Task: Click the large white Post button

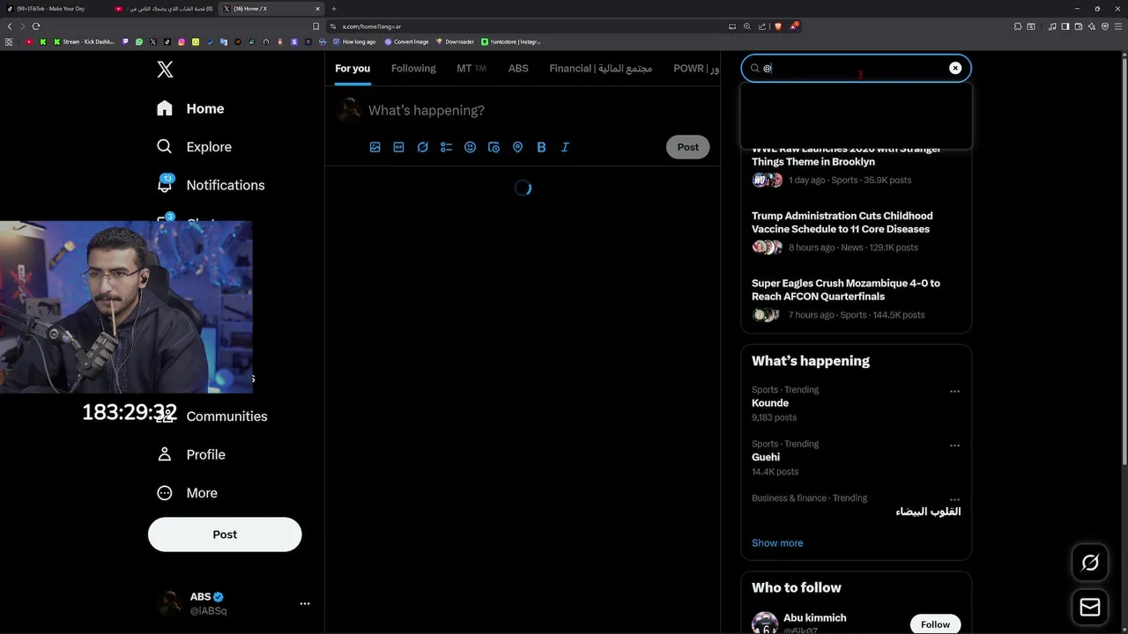Action: coord(225,534)
